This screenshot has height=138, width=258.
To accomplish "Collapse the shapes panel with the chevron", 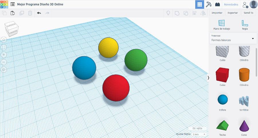I will [208, 78].
